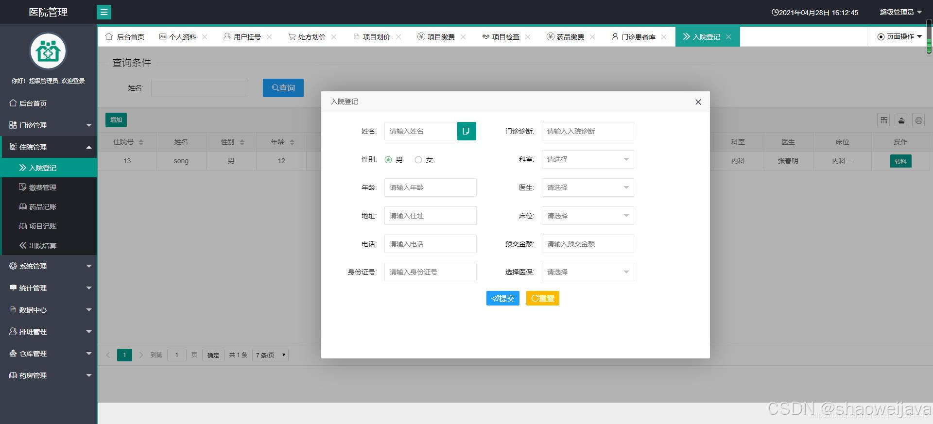This screenshot has height=424, width=933.
Task: Select the 男 radio button
Action: pos(388,160)
